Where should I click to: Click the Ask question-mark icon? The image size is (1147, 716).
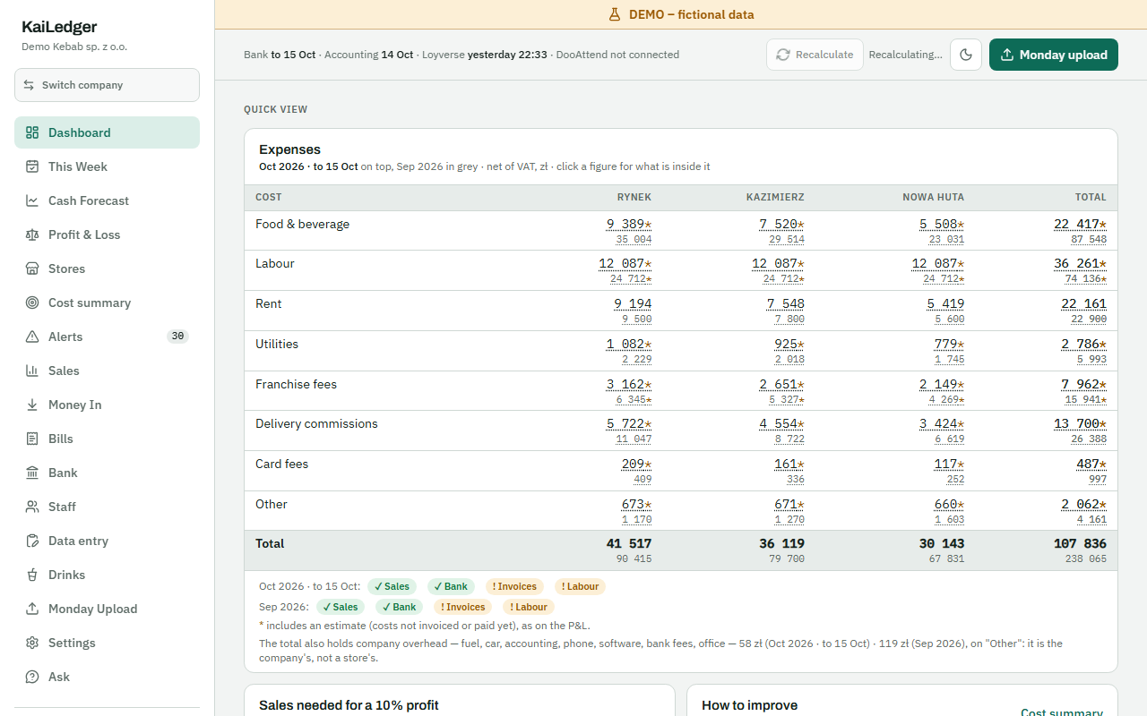tap(32, 677)
